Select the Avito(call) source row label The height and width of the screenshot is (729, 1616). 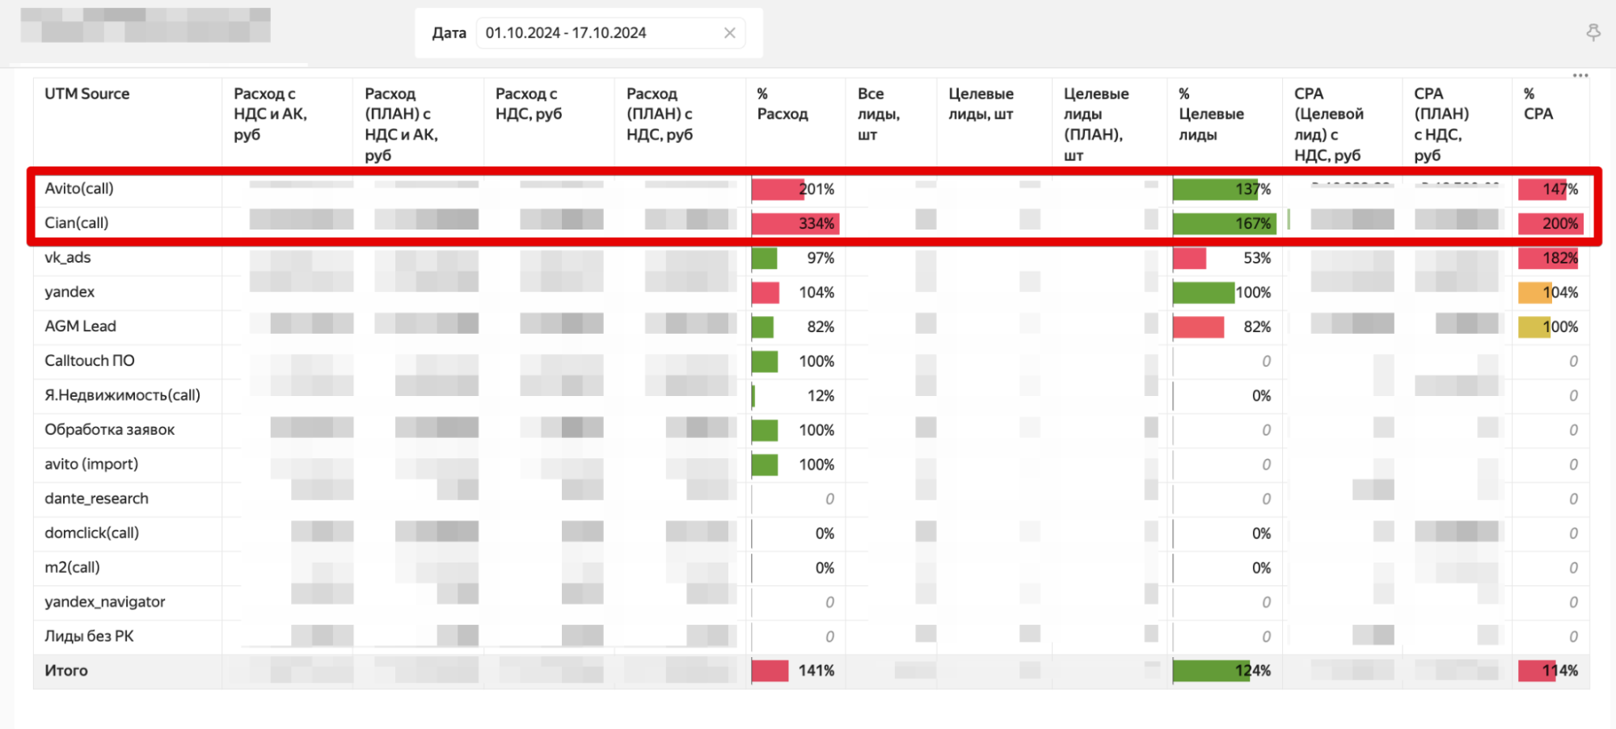(x=79, y=188)
